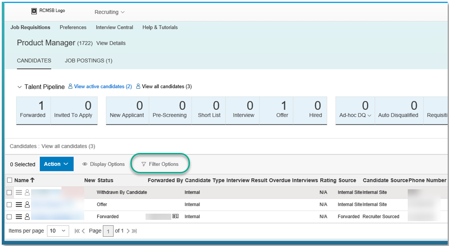
Task: Select the Invited To Apply pipeline tile
Action: coord(74,110)
